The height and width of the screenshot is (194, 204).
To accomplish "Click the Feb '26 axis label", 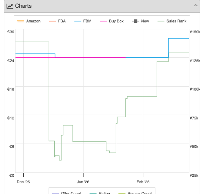I will (143, 182).
